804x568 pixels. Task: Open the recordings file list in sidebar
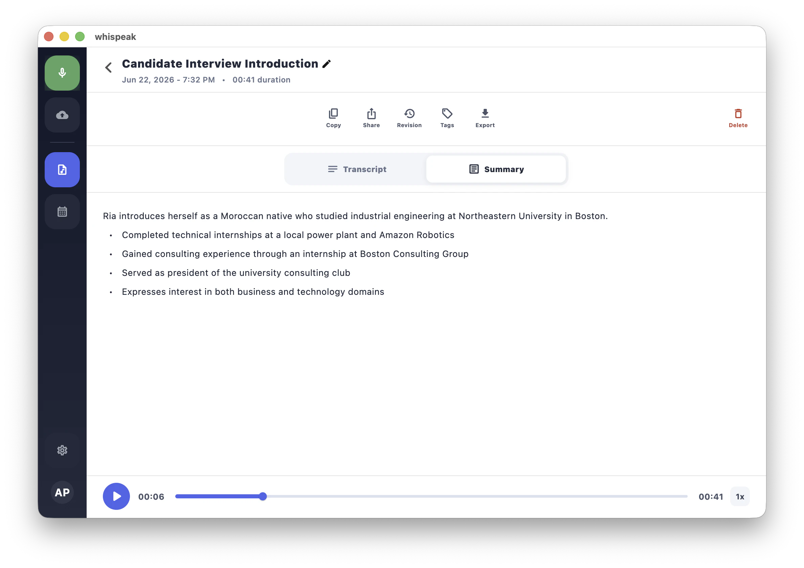click(x=62, y=170)
